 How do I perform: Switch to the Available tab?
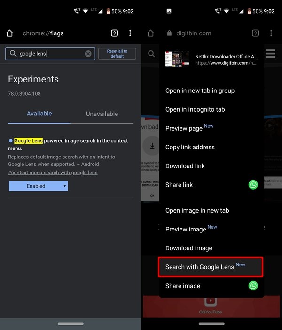click(39, 114)
